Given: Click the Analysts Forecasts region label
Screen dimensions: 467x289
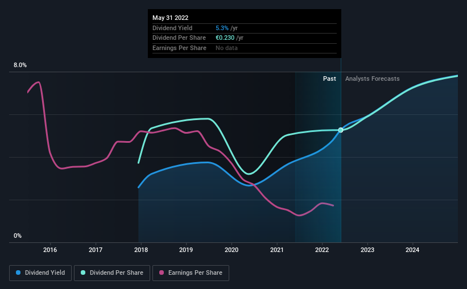Looking at the screenshot, I should coord(372,79).
